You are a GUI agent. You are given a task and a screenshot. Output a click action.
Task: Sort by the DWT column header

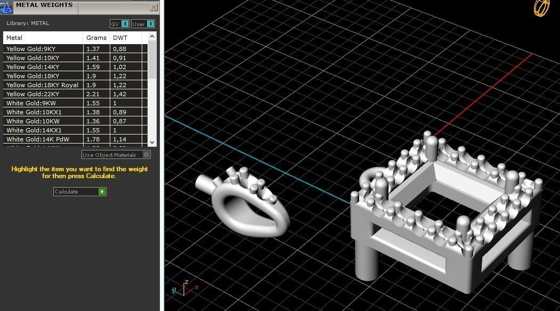[126, 38]
